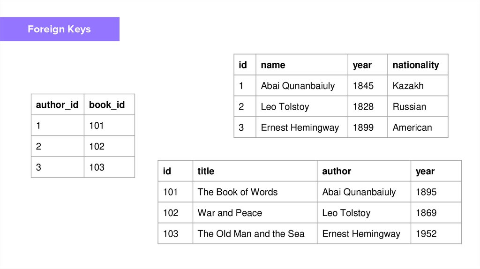Click the name header in authors table
The image size is (480, 269).
click(x=301, y=65)
